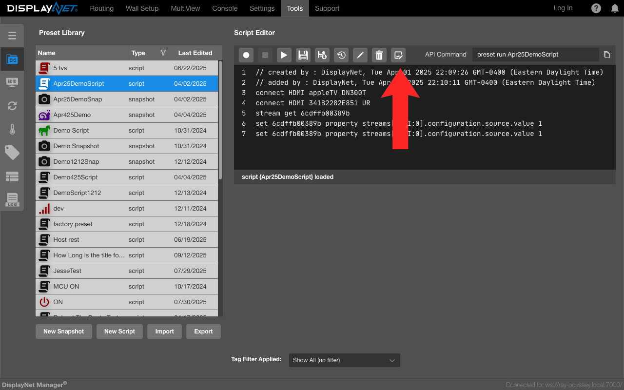This screenshot has height=390, width=624.
Task: Click the table rows icon in sidebar
Action: click(x=12, y=176)
